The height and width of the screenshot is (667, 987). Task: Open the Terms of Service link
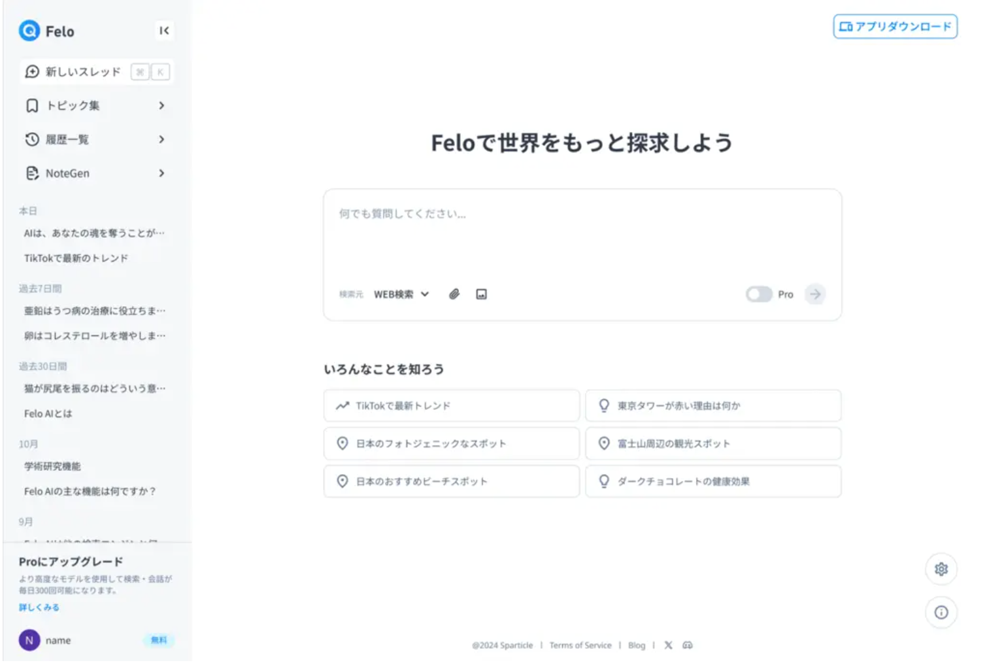(x=580, y=645)
